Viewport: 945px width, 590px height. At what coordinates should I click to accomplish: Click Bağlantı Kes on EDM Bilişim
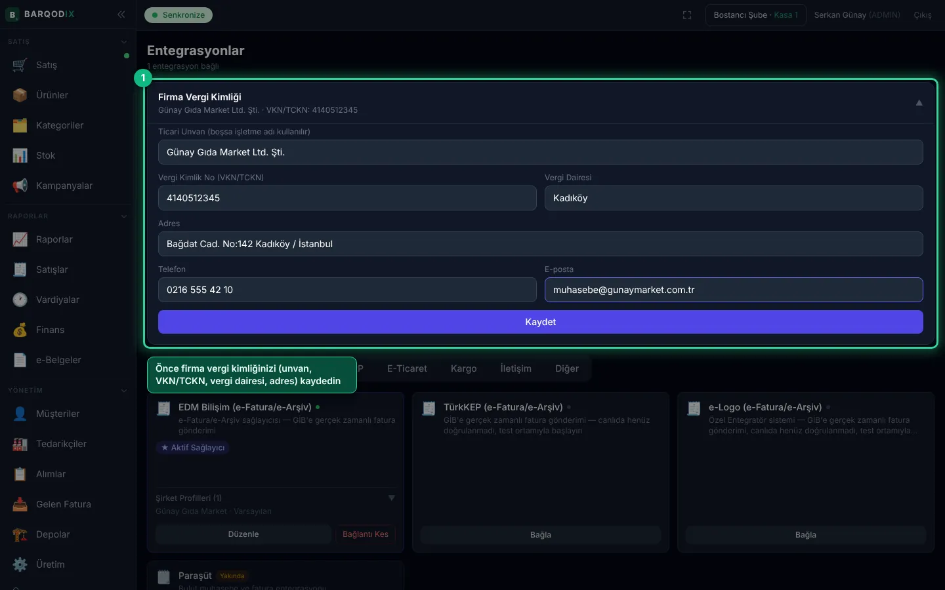point(366,534)
